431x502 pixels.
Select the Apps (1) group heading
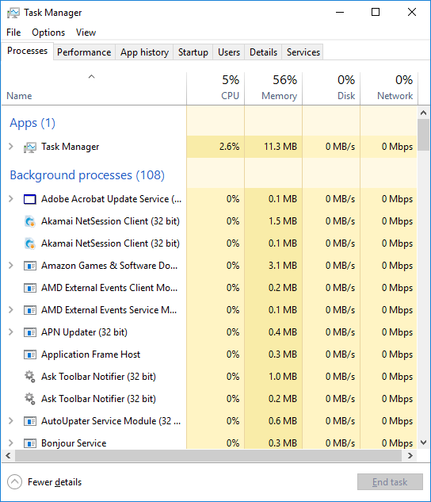[x=32, y=123]
